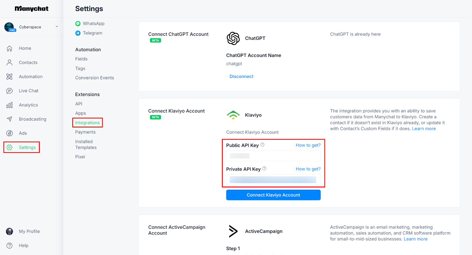Open the Cyberspace account avatar
The width and height of the screenshot is (472, 255).
tap(9, 27)
